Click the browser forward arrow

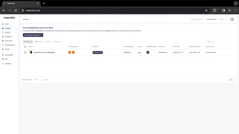[10, 10]
